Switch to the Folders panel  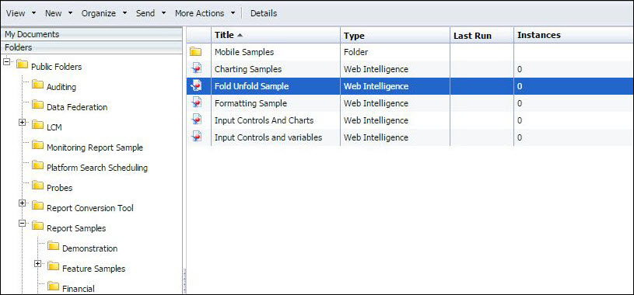[x=91, y=47]
